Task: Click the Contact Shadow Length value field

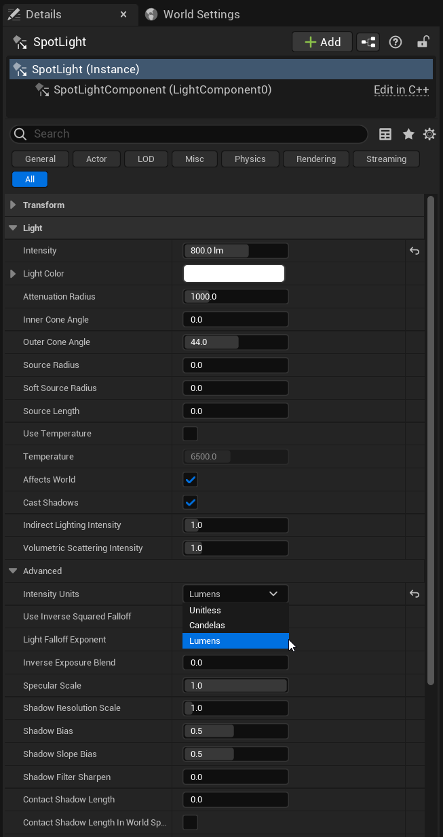Action: (x=236, y=800)
